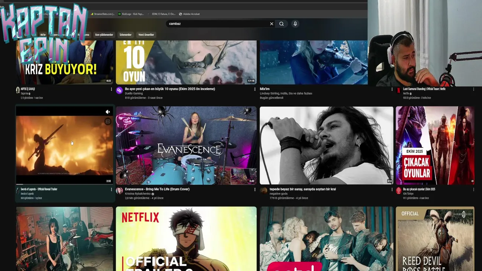The height and width of the screenshot is (271, 482).
Task: Play the garage band guitarist thumbnail
Action: click(64, 239)
